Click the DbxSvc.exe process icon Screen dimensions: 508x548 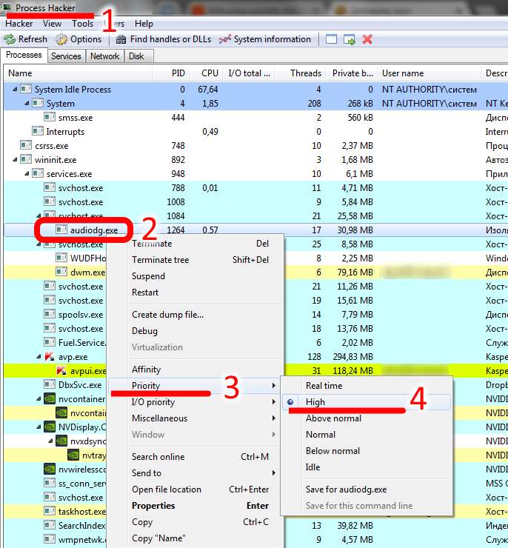tap(50, 384)
